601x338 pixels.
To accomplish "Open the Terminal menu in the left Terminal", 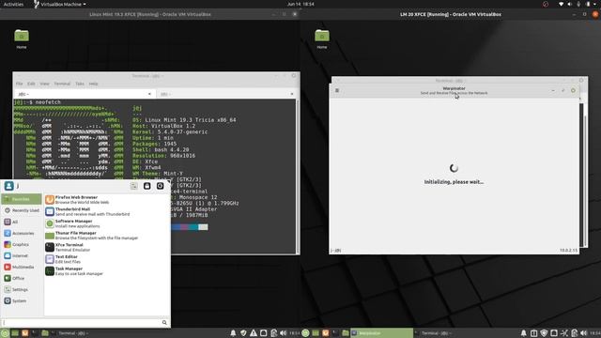I will click(62, 84).
